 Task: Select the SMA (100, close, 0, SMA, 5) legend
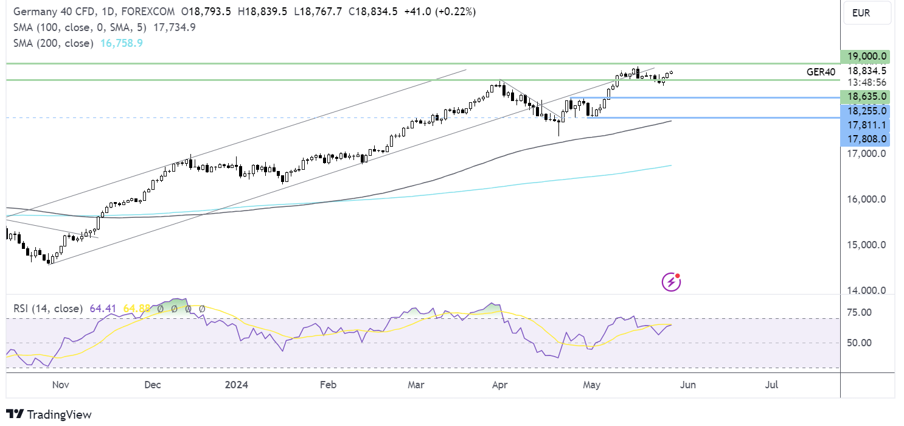pos(80,27)
